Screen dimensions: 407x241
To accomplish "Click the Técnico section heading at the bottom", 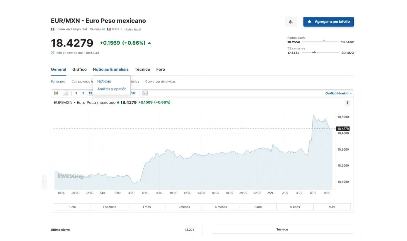I will tap(282, 229).
